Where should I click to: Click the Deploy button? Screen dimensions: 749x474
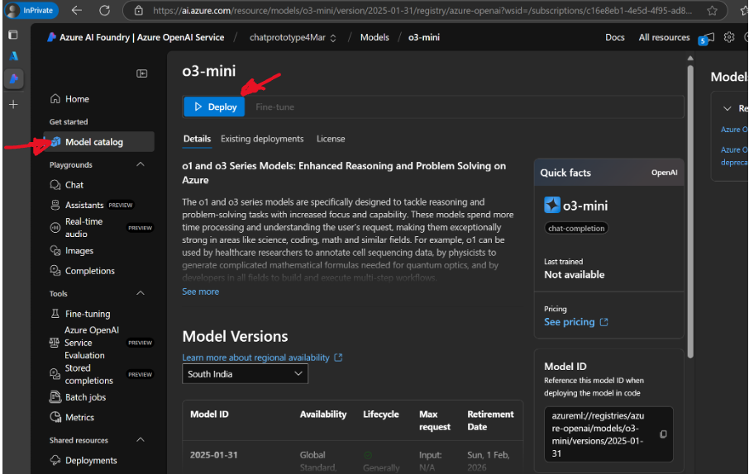[x=214, y=107]
